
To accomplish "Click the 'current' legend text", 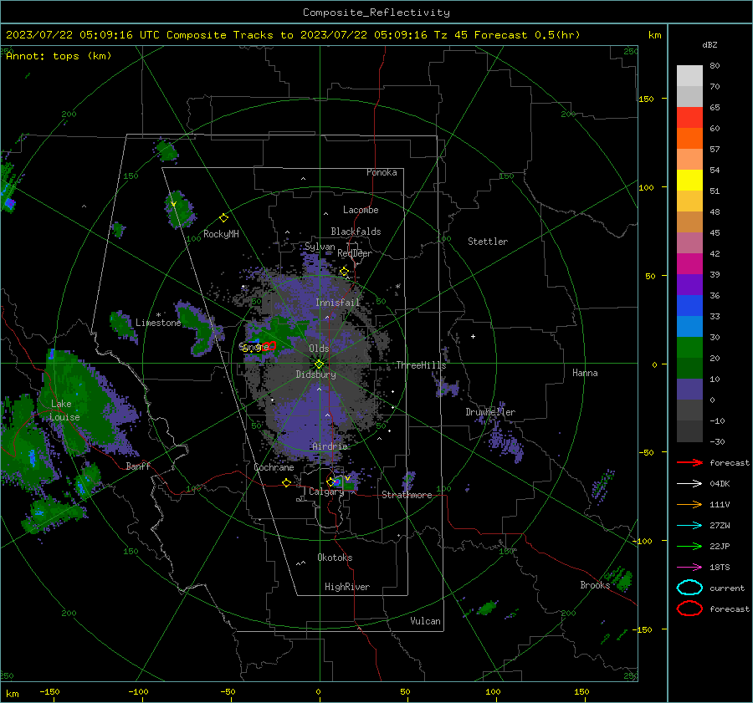I will [727, 588].
